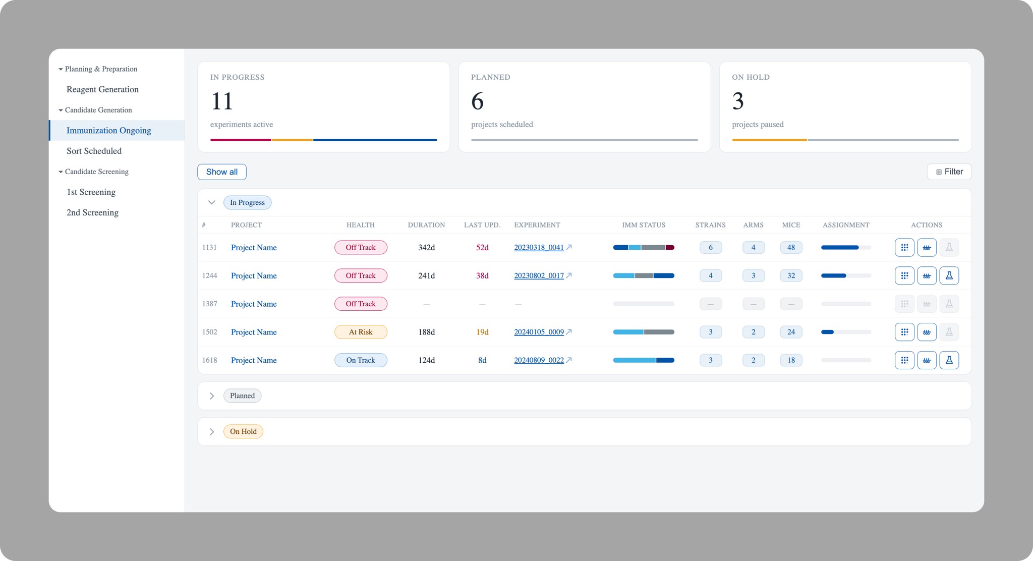Open Project Name link in row 1502

click(254, 332)
